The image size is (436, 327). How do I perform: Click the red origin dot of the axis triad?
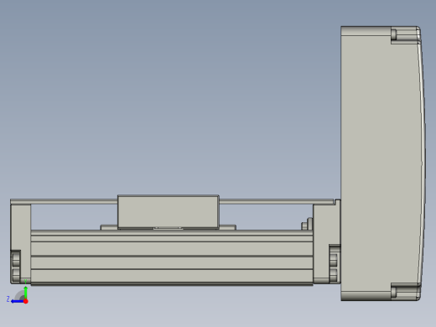26,301
